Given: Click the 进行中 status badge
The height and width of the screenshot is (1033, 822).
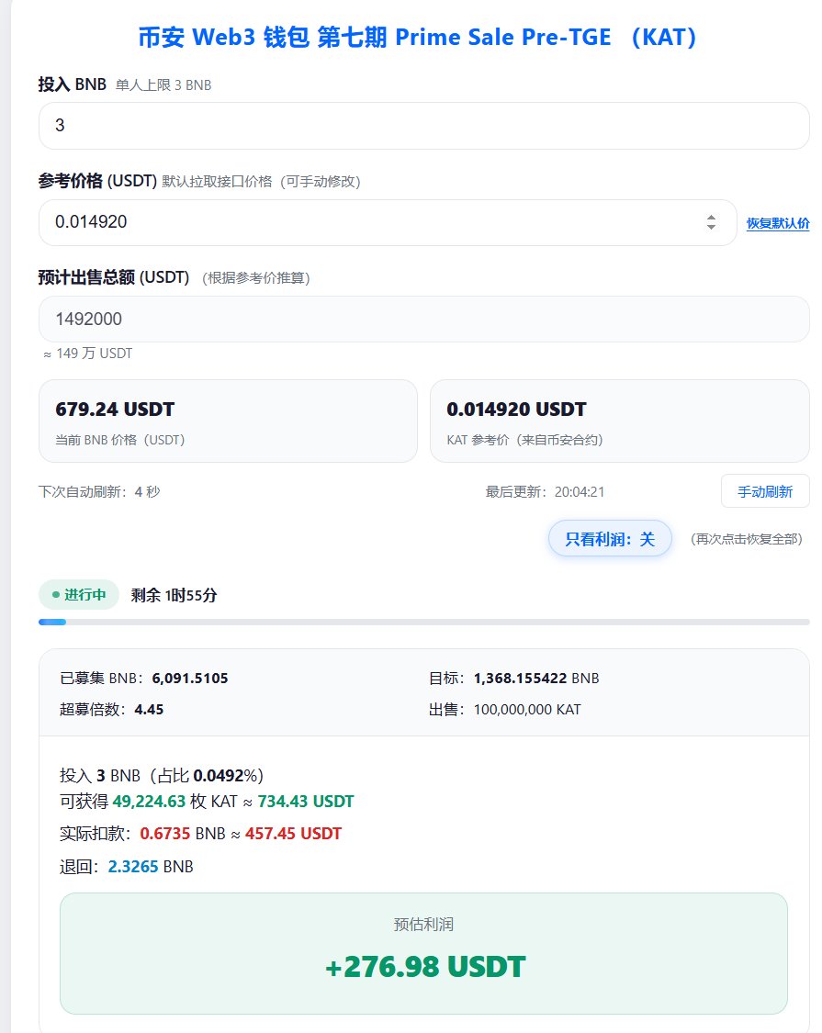Looking at the screenshot, I should click(x=78, y=595).
